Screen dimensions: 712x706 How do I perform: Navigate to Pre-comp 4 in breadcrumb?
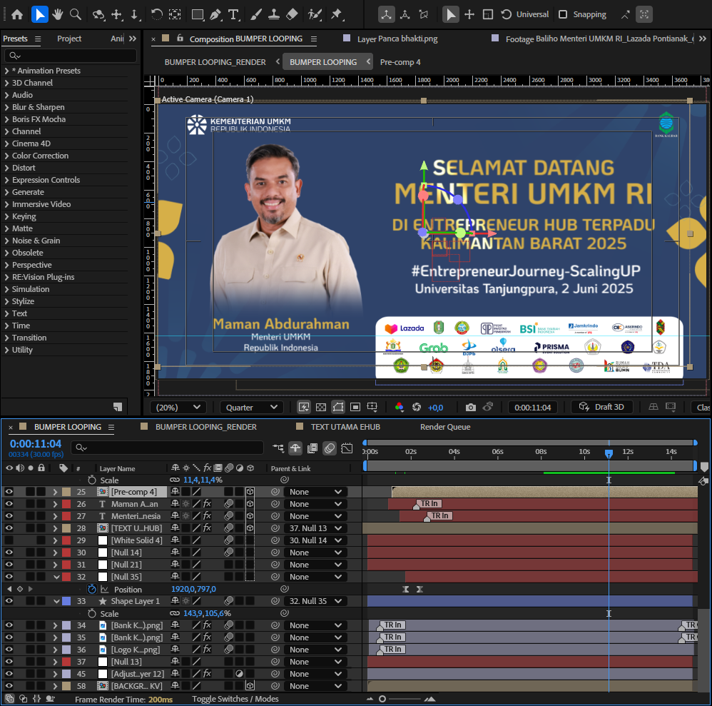(400, 62)
